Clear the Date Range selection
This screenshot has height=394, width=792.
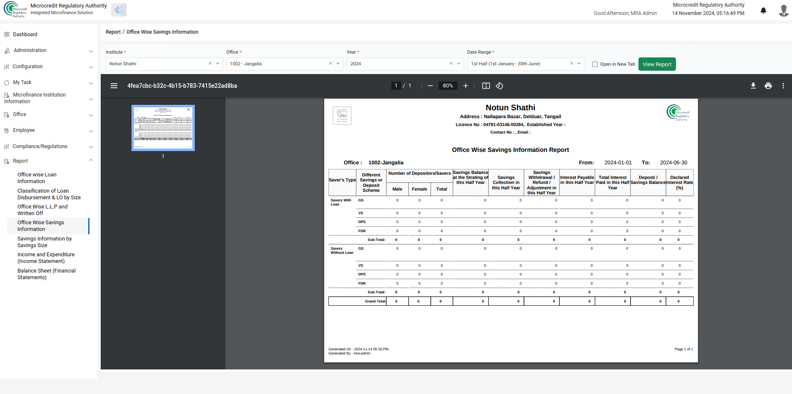click(x=572, y=64)
